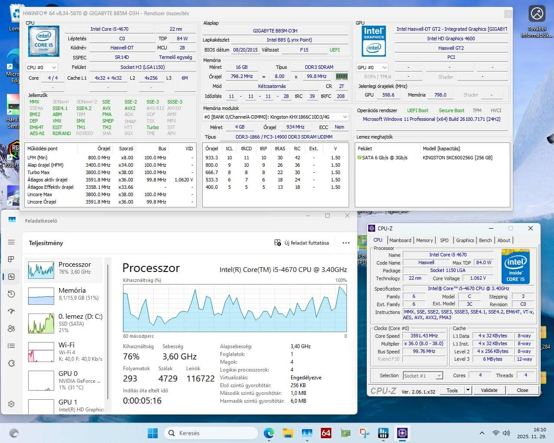The image size is (554, 443).
Task: Show hidden tray icons chevron
Action: (x=482, y=433)
